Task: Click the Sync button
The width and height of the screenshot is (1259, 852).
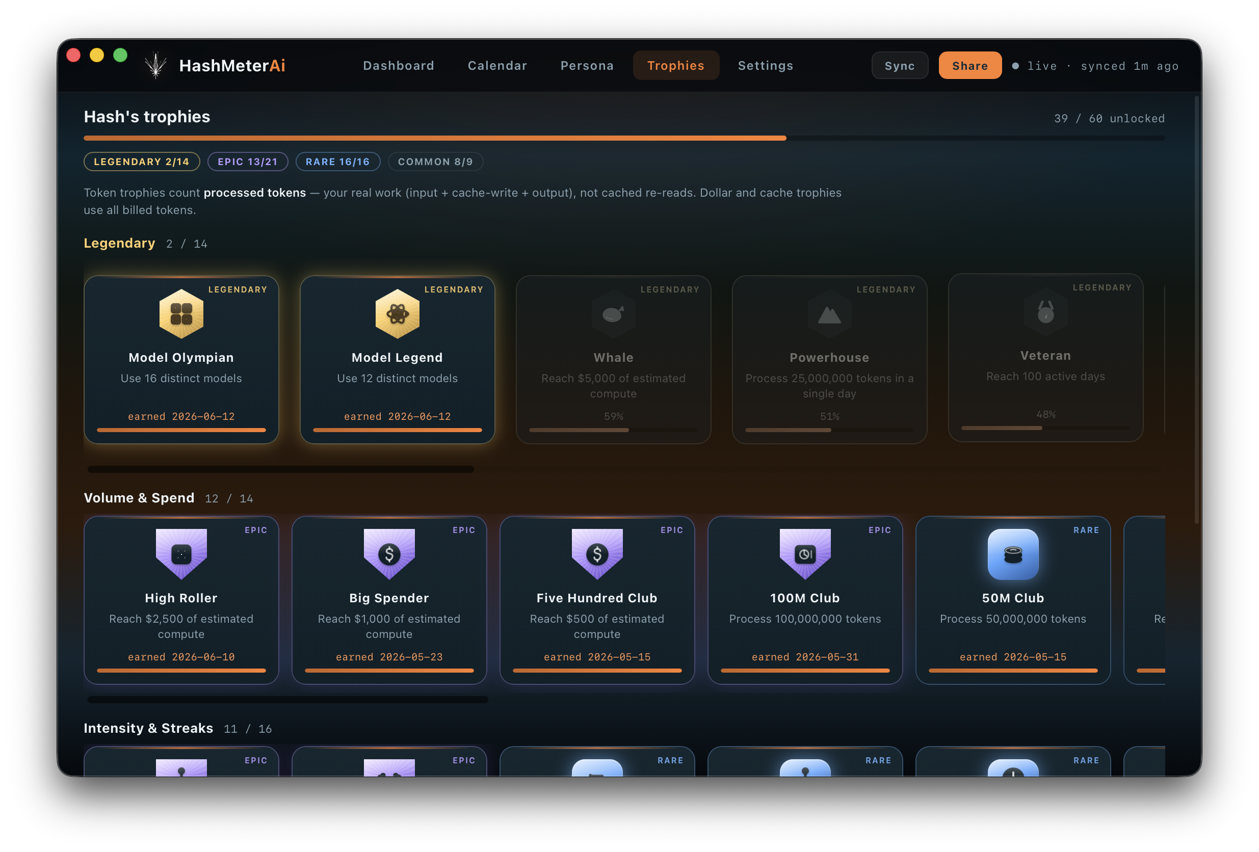Action: tap(899, 66)
